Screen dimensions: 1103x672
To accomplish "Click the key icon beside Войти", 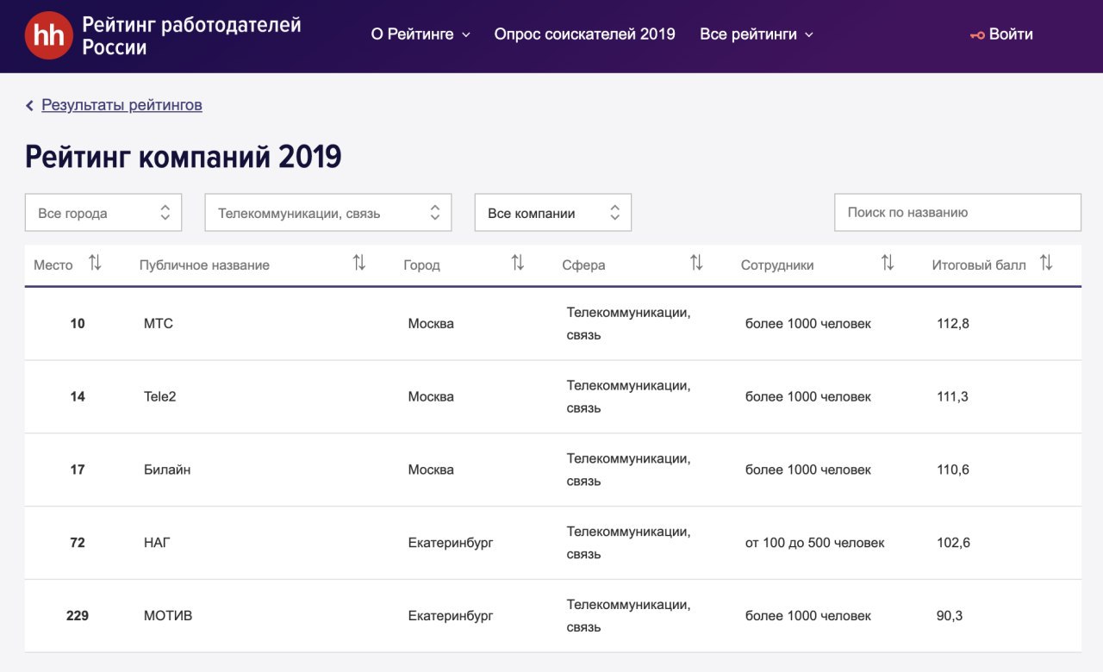I will [977, 35].
